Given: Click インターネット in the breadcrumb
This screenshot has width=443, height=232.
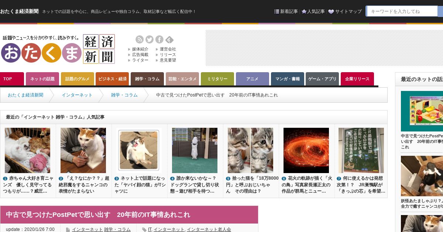Looking at the screenshot, I should 77,95.
